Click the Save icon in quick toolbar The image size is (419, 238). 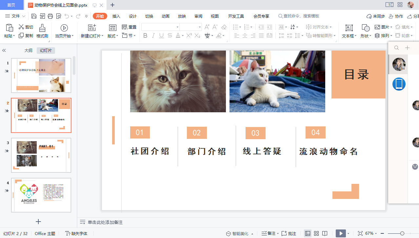point(34,16)
